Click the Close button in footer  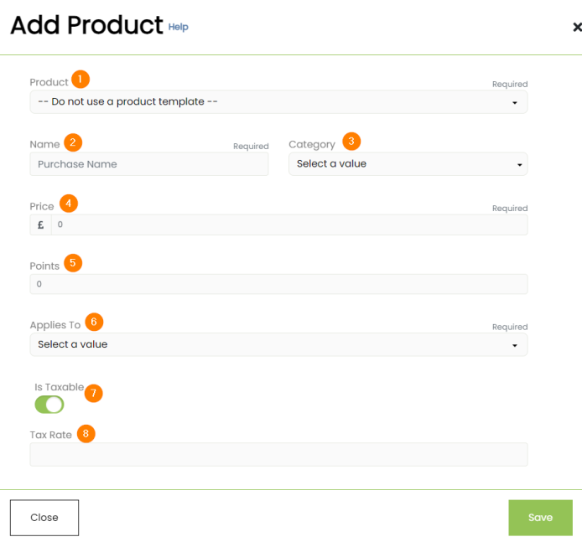[44, 518]
